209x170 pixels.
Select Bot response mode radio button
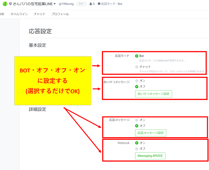coord(137,56)
